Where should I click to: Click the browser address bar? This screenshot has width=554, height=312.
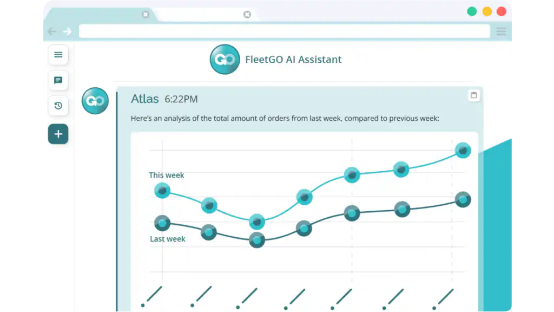285,31
